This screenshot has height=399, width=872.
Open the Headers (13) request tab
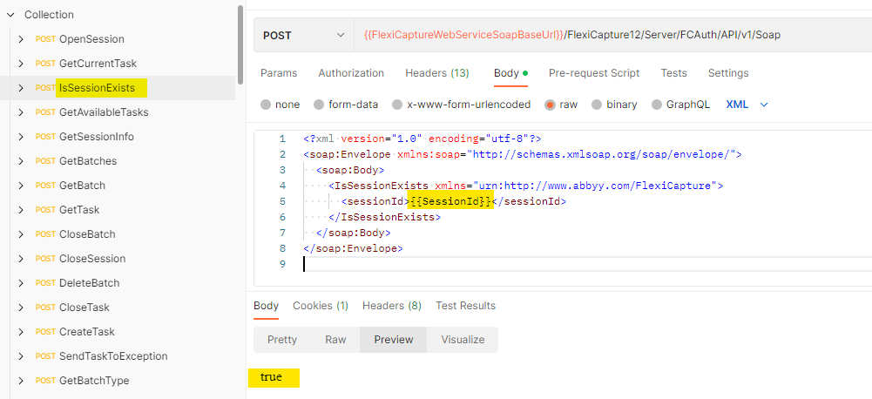[x=437, y=73]
